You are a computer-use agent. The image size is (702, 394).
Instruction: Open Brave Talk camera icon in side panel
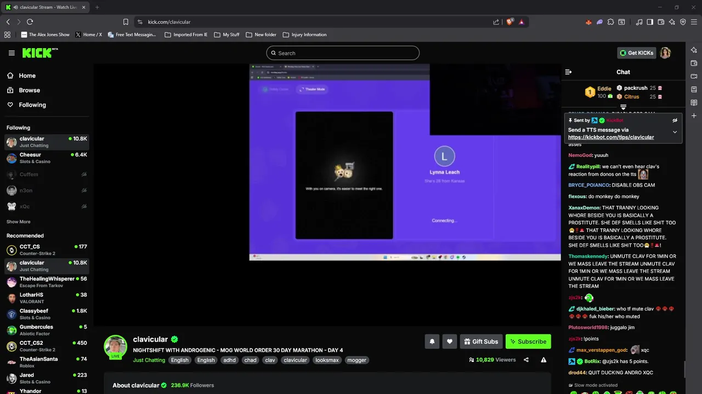click(x=694, y=76)
